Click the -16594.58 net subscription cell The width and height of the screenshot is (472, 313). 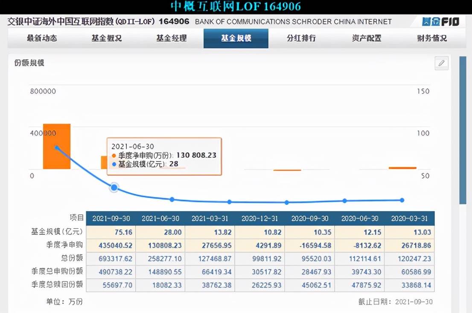(310, 245)
